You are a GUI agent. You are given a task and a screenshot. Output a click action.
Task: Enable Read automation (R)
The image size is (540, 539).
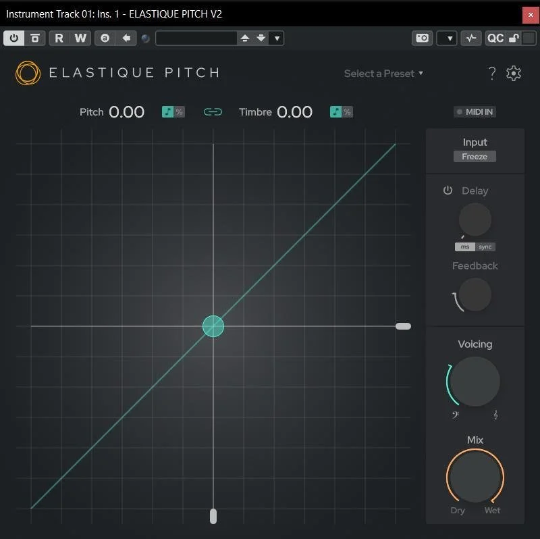click(59, 38)
